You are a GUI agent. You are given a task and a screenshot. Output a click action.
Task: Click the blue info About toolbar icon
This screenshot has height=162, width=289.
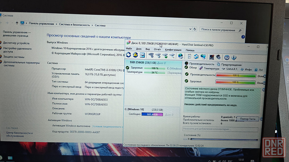234,58
